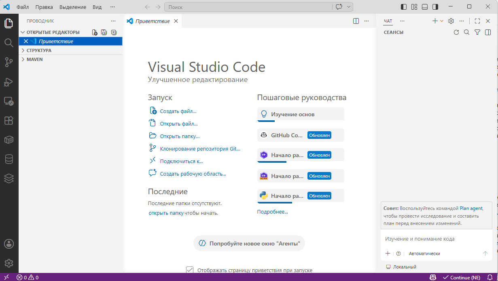Image resolution: width=498 pixels, height=281 pixels.
Task: Click the bell notifications icon in status bar
Action: (x=490, y=277)
